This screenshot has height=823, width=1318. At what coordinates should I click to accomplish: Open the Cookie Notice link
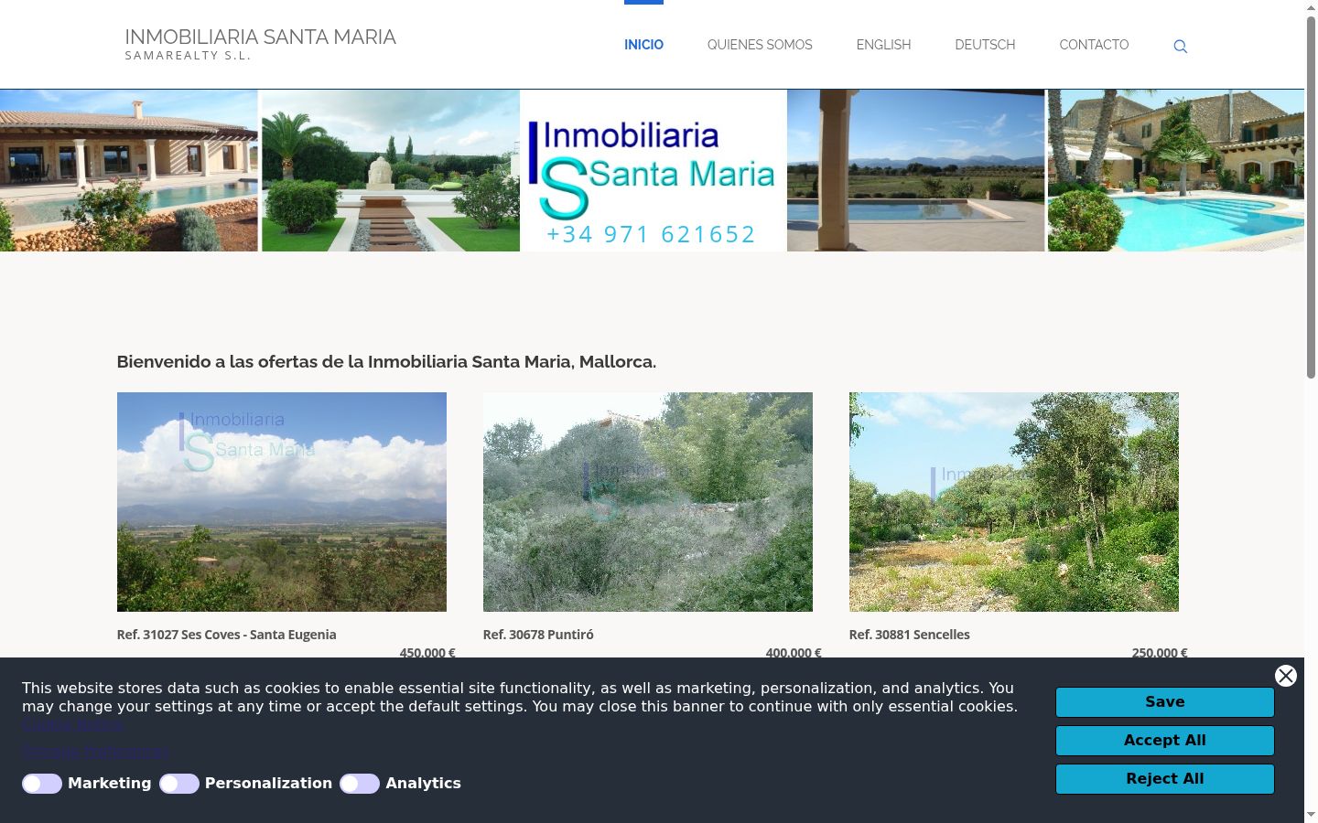tap(72, 725)
